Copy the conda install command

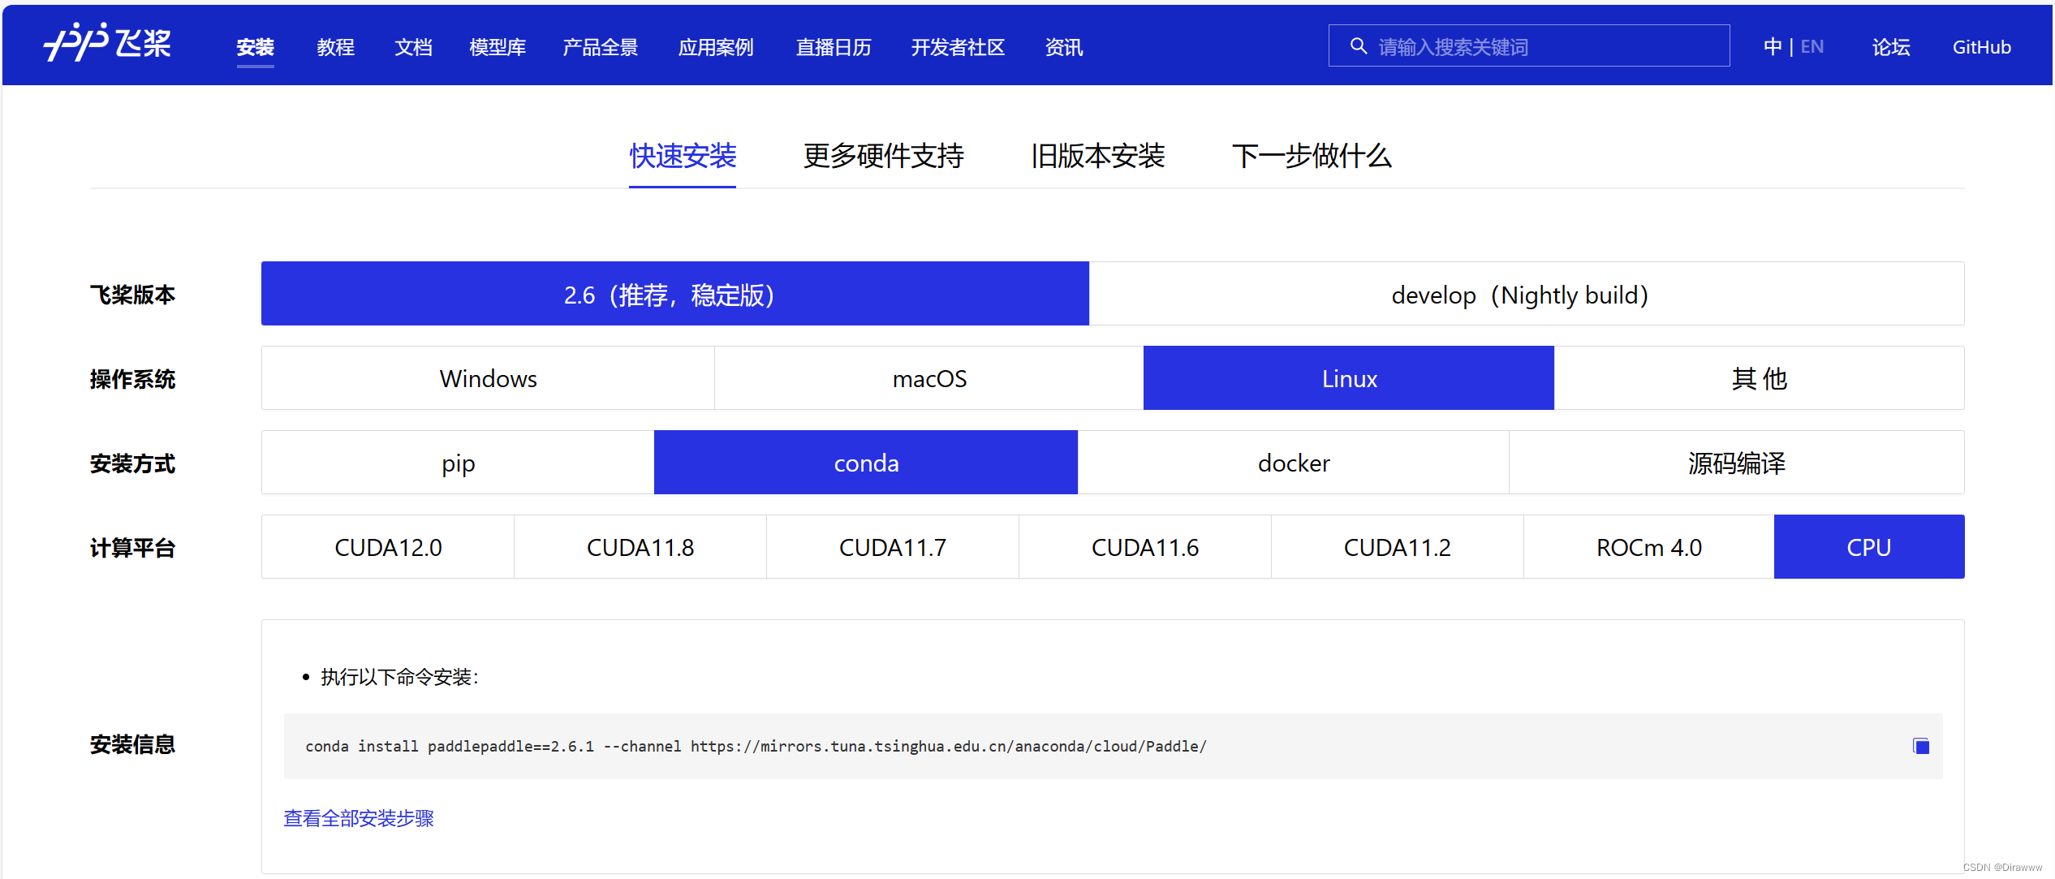pos(1920,746)
